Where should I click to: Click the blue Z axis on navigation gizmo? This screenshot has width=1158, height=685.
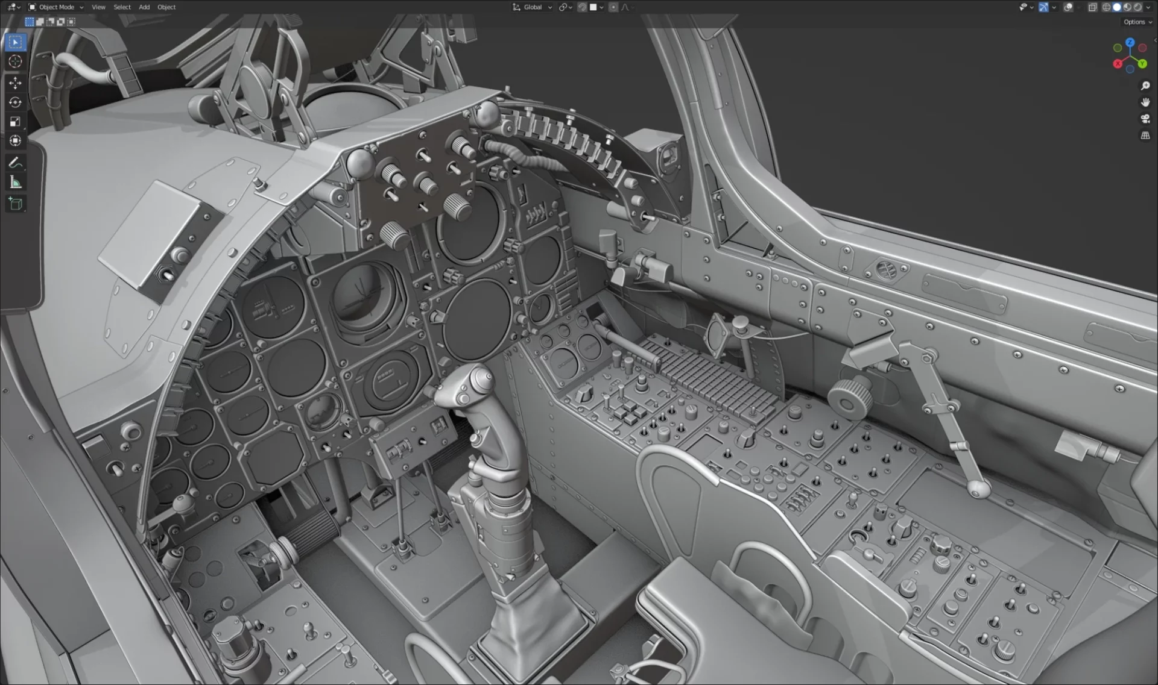1130,43
